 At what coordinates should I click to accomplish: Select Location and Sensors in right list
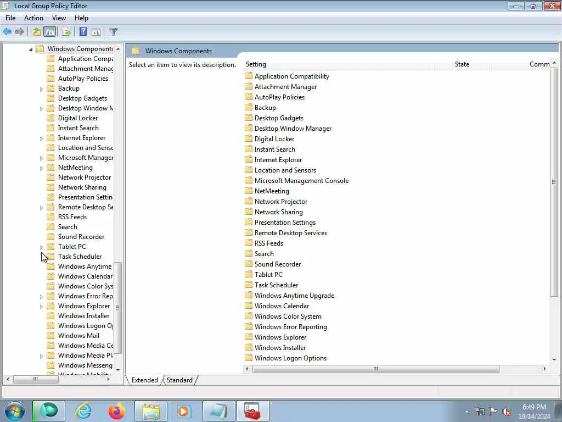(285, 170)
